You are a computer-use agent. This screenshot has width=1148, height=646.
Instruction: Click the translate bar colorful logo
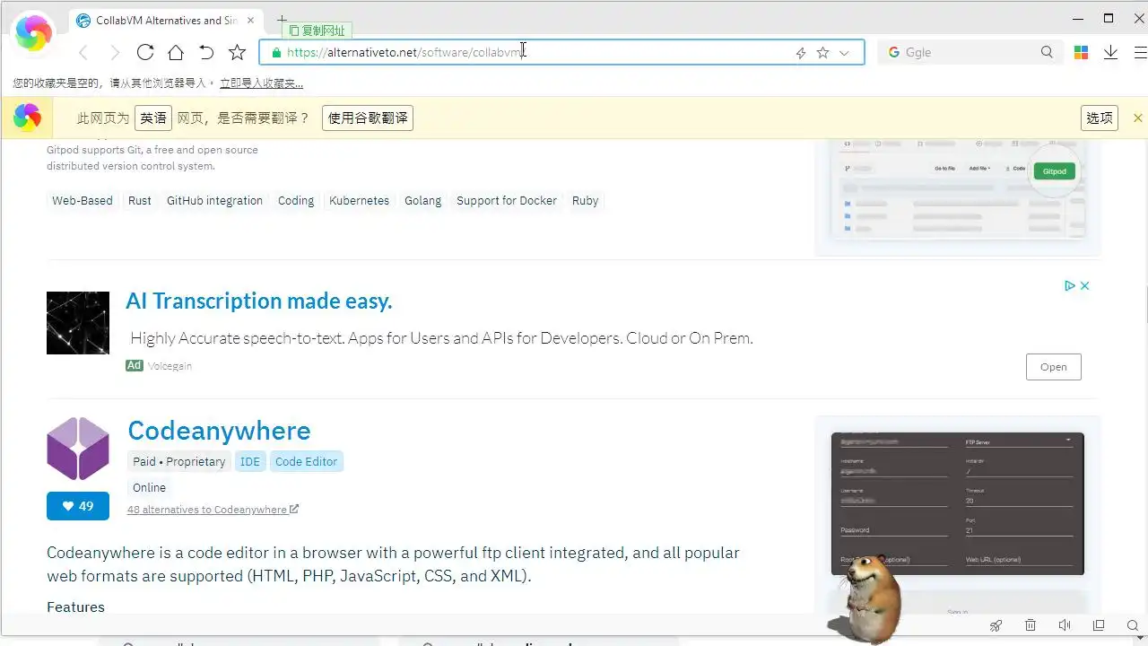pyautogui.click(x=27, y=118)
